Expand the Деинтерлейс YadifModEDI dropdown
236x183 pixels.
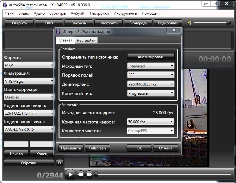point(151,84)
